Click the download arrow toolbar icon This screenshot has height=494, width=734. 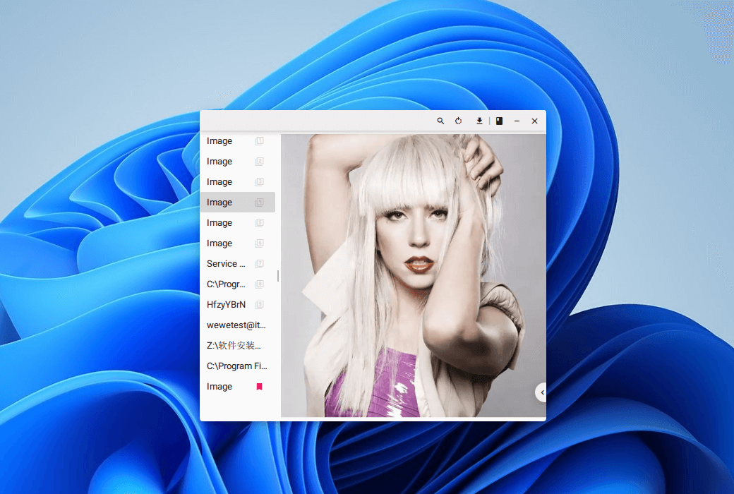pyautogui.click(x=479, y=121)
